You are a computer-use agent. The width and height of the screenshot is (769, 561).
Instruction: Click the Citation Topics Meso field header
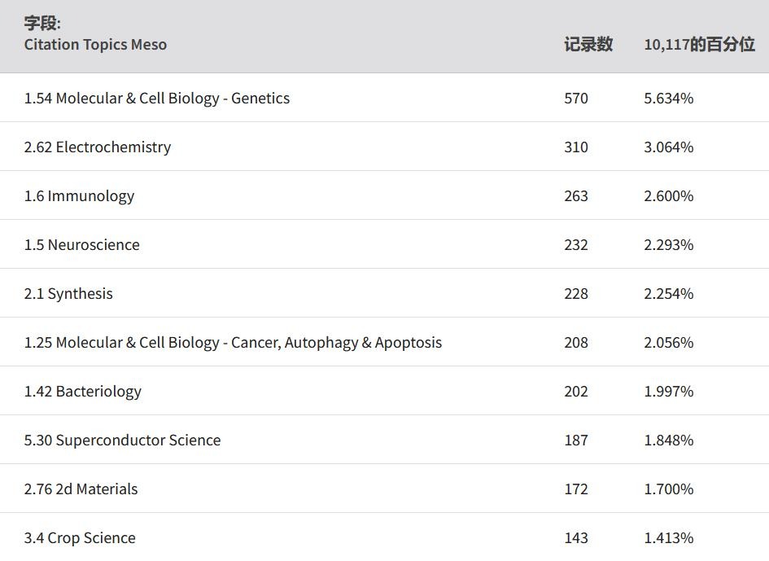tap(96, 44)
